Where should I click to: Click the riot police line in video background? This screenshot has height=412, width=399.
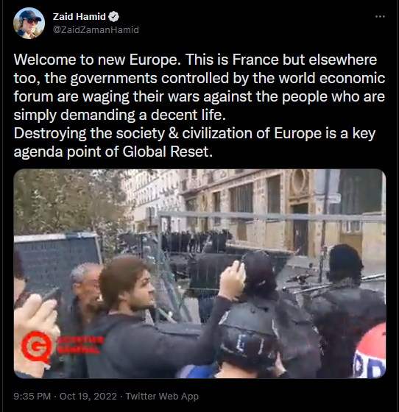196,241
